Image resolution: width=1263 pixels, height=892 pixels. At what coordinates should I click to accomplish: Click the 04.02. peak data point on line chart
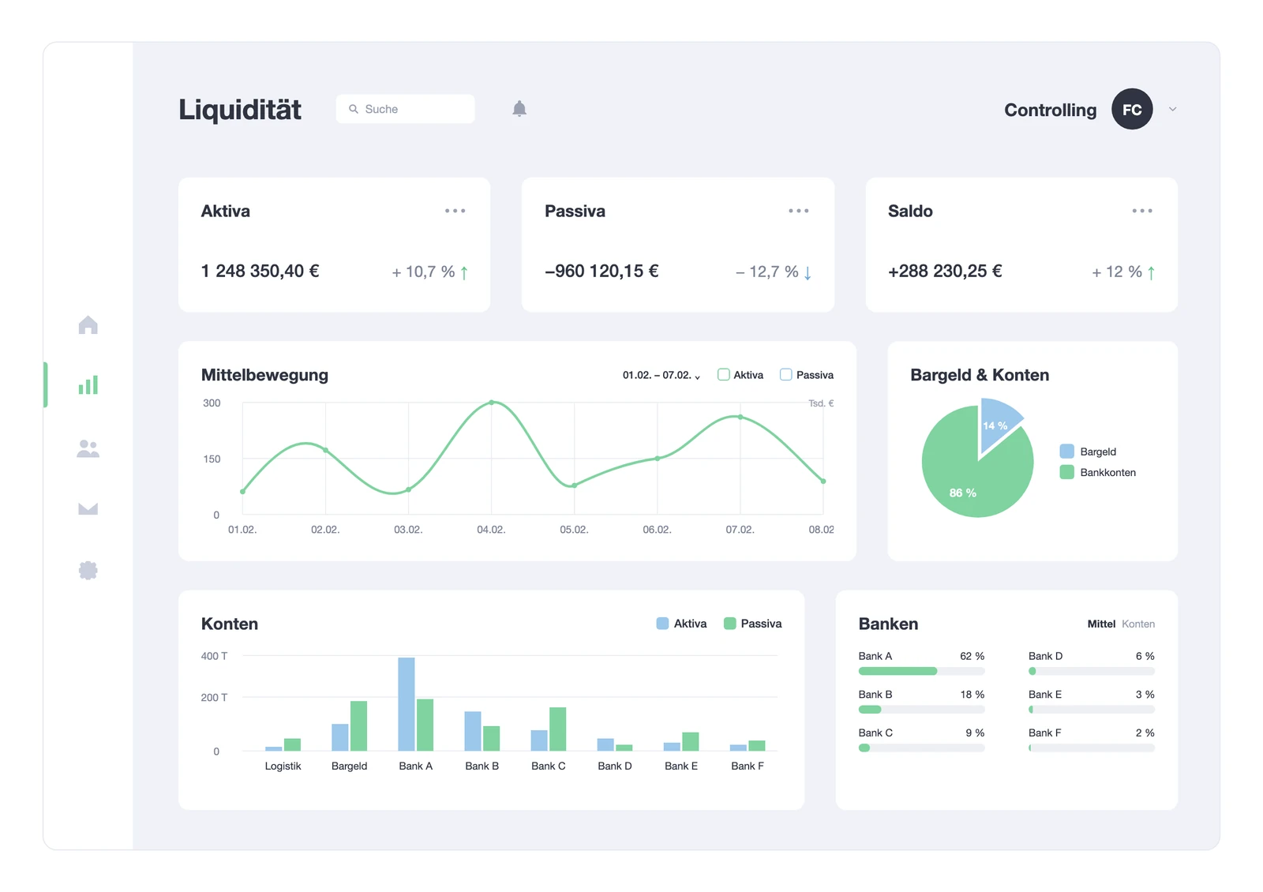point(491,403)
